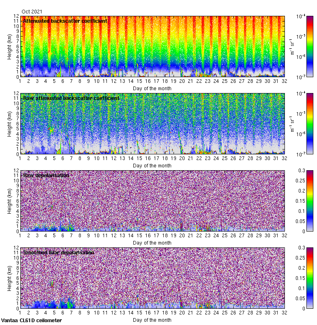The image size is (317, 325).
Task: Click the Smoothed lidar depolarisation panel title
Action: click(59, 252)
